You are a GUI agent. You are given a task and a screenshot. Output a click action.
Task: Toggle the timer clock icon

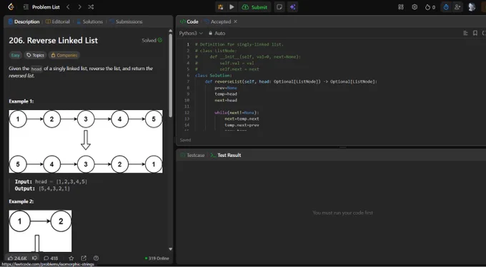[x=446, y=7]
